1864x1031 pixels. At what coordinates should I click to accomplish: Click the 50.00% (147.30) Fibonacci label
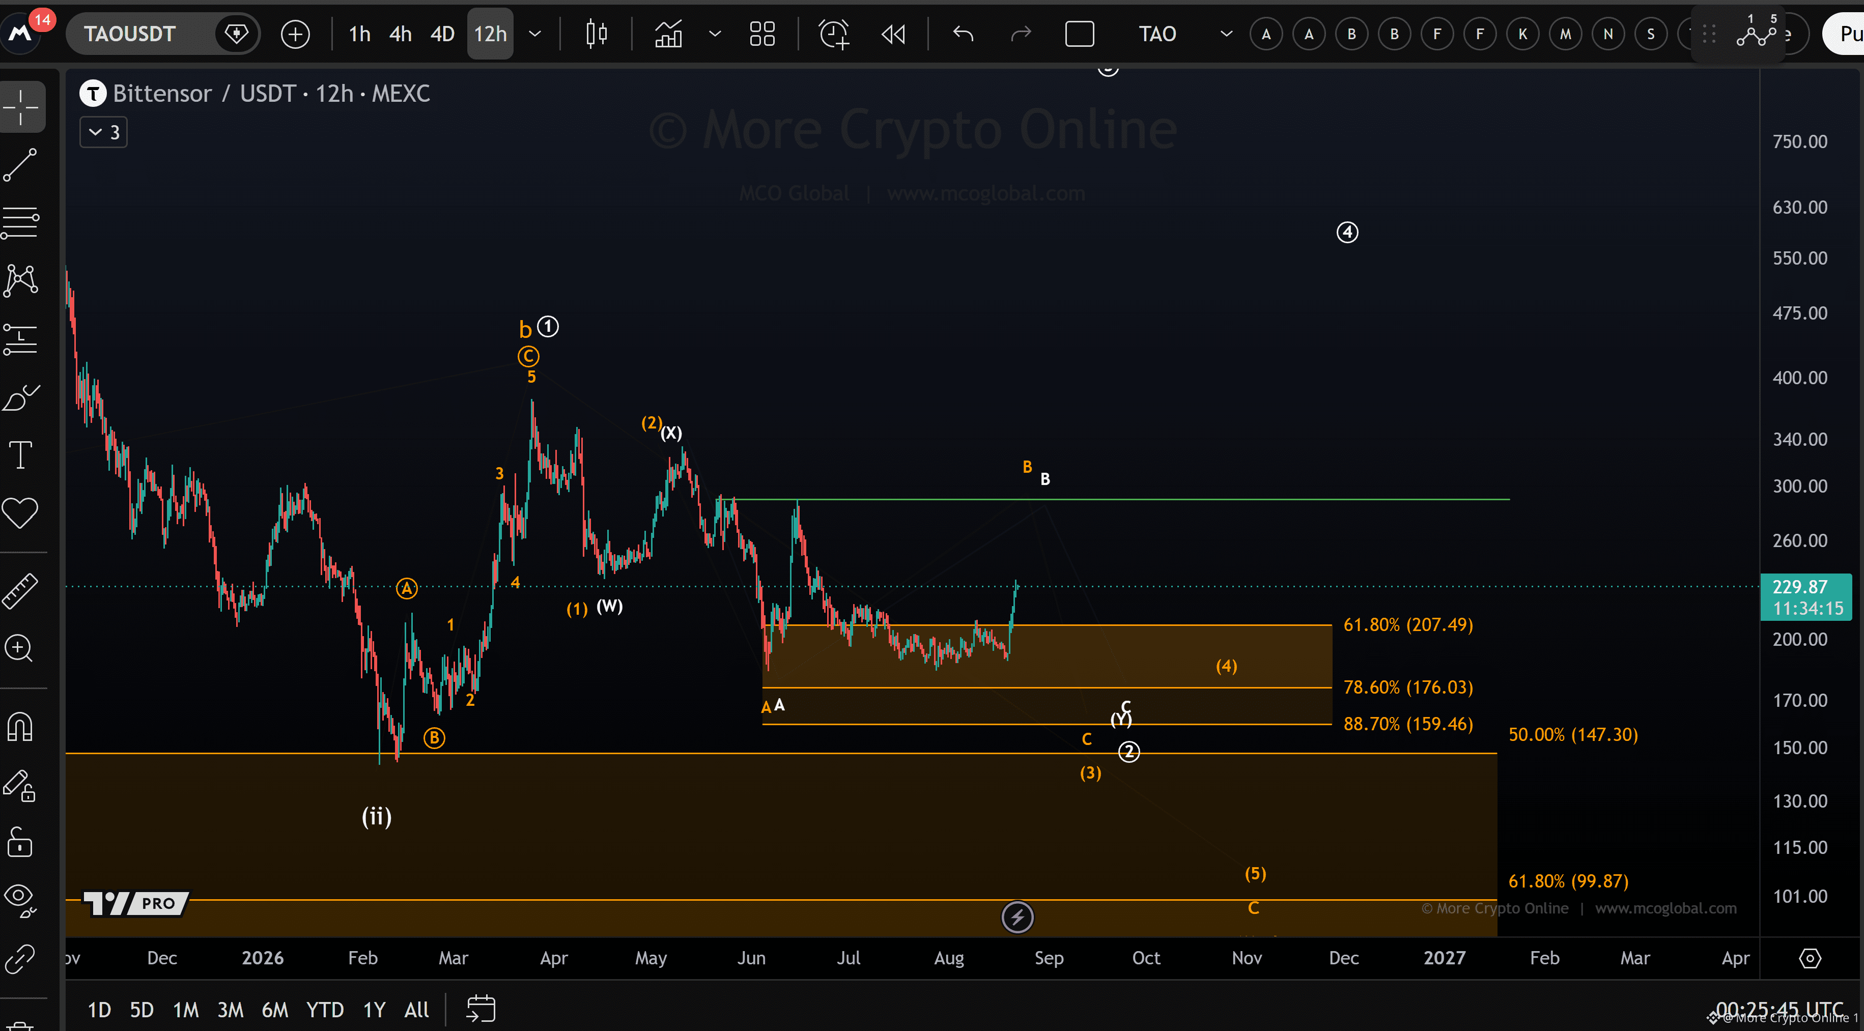pos(1573,734)
